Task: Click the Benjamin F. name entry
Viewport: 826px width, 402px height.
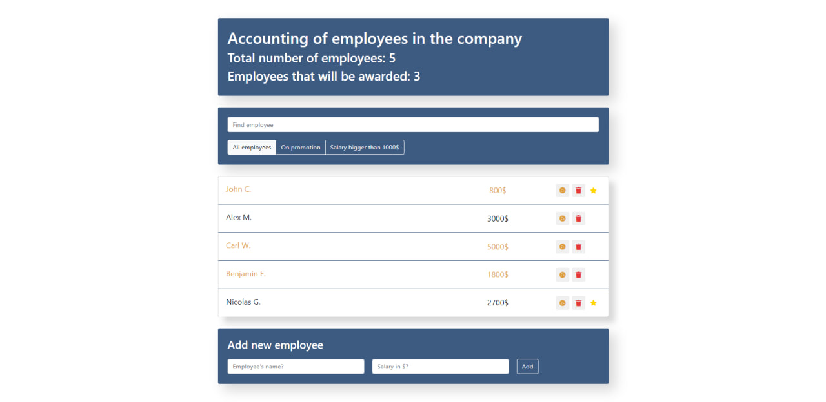Action: pos(246,274)
